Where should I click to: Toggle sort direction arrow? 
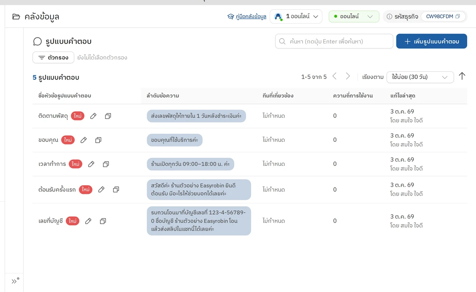coord(462,76)
